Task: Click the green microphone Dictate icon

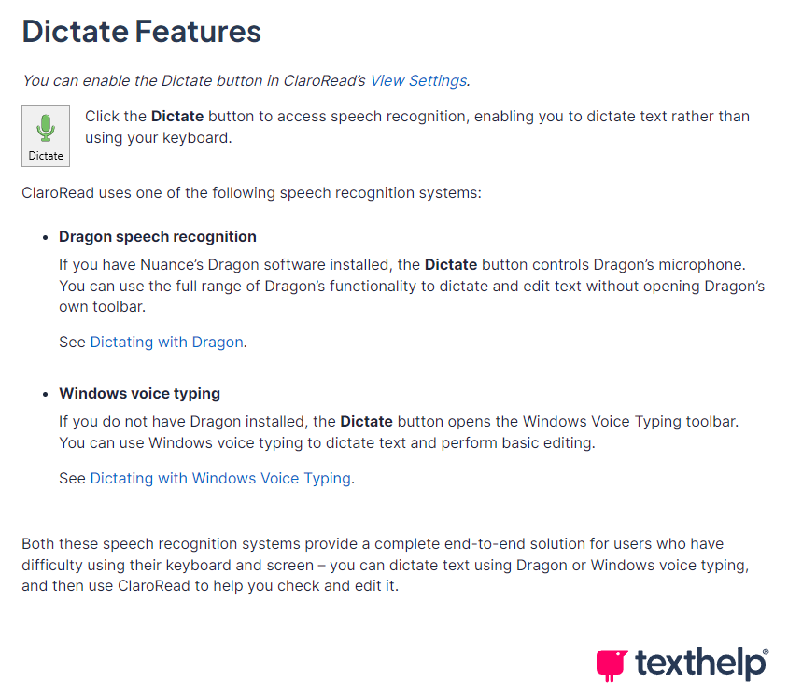Action: [x=46, y=128]
